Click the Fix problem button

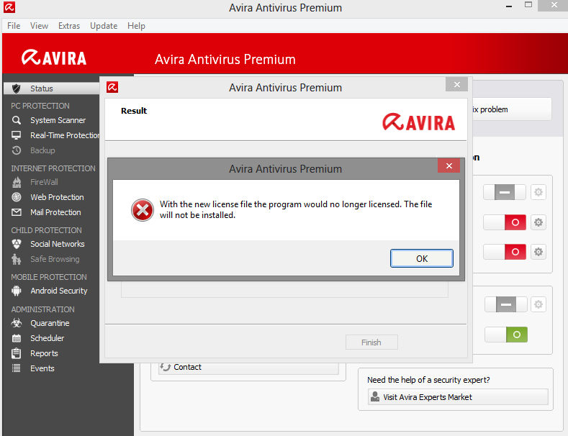point(512,109)
